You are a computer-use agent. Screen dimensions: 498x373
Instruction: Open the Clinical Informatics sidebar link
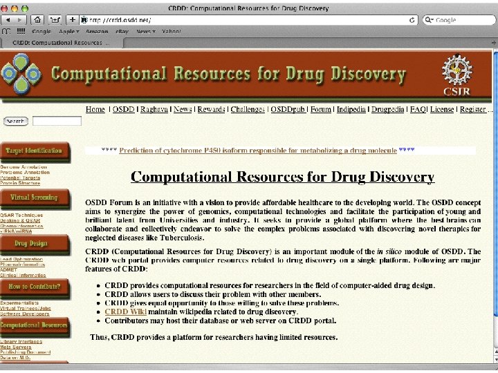[x=23, y=275]
